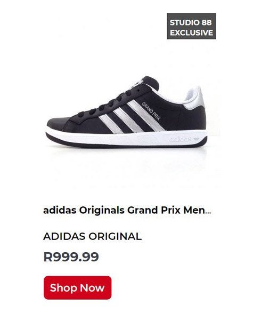Click the Studio 88 Exclusive badge
The image size is (278, 320).
coord(191,26)
